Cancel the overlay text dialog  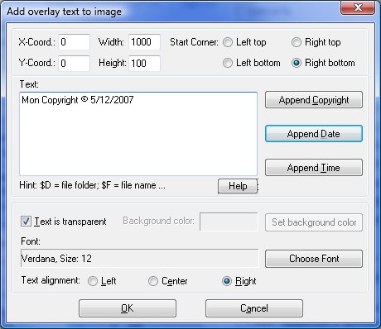click(x=254, y=308)
